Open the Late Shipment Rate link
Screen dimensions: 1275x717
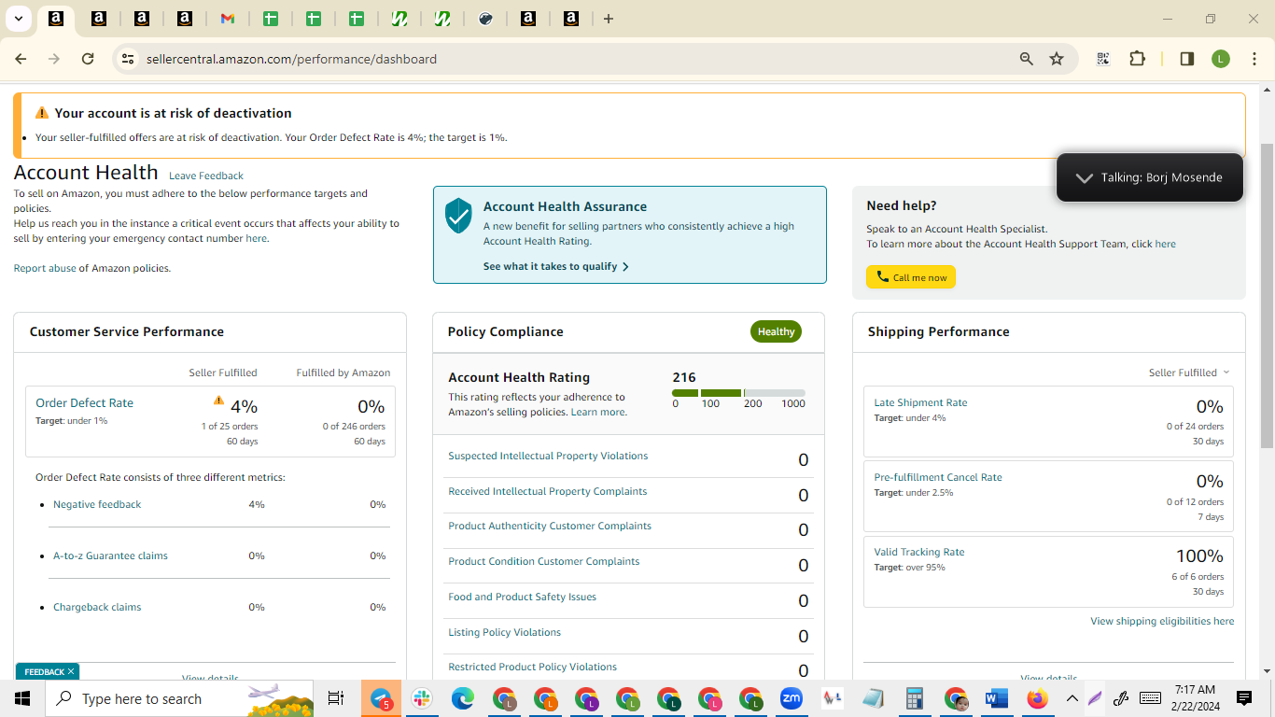click(x=920, y=402)
